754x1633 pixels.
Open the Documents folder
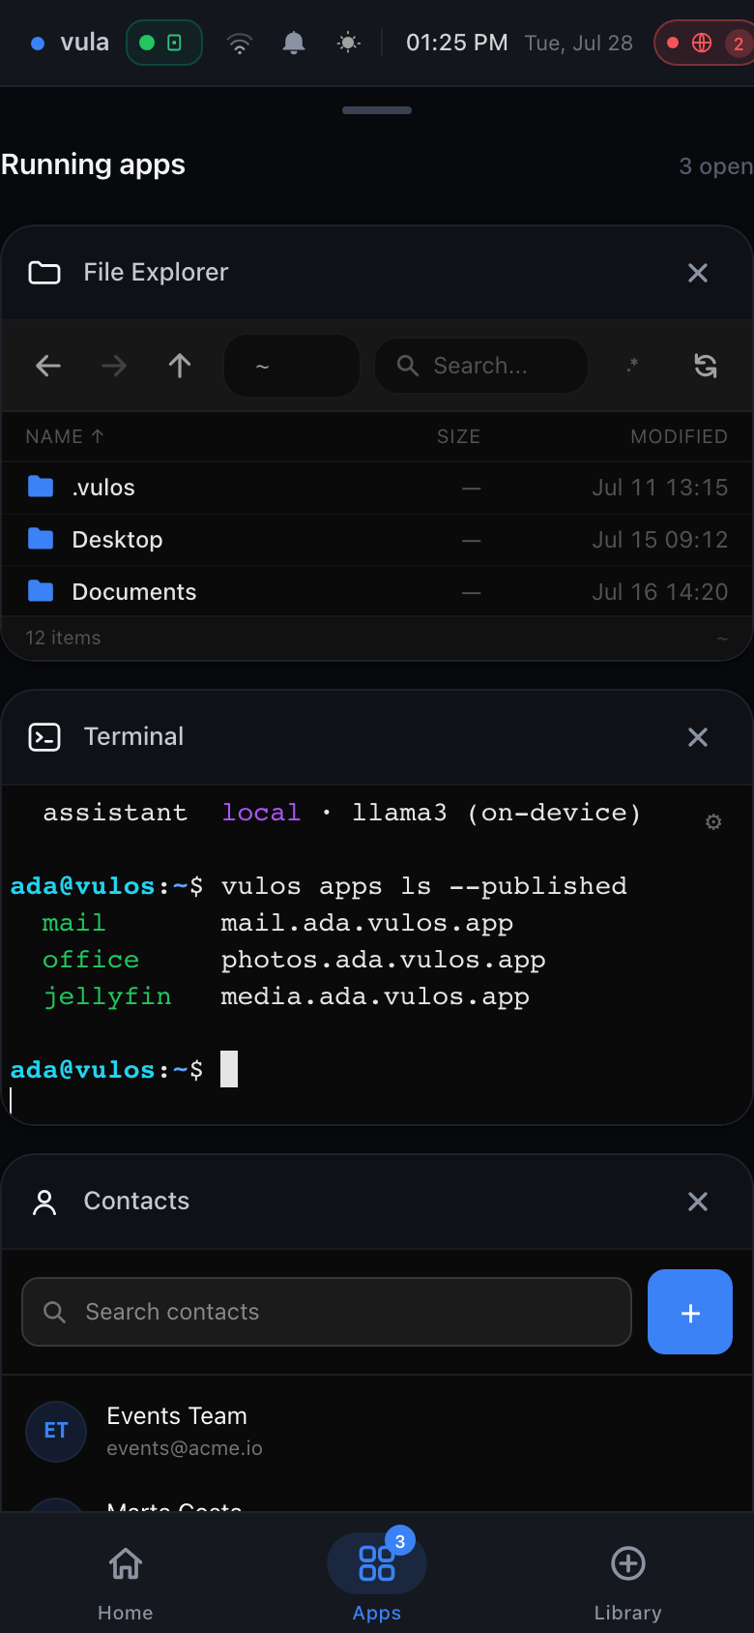377,592
